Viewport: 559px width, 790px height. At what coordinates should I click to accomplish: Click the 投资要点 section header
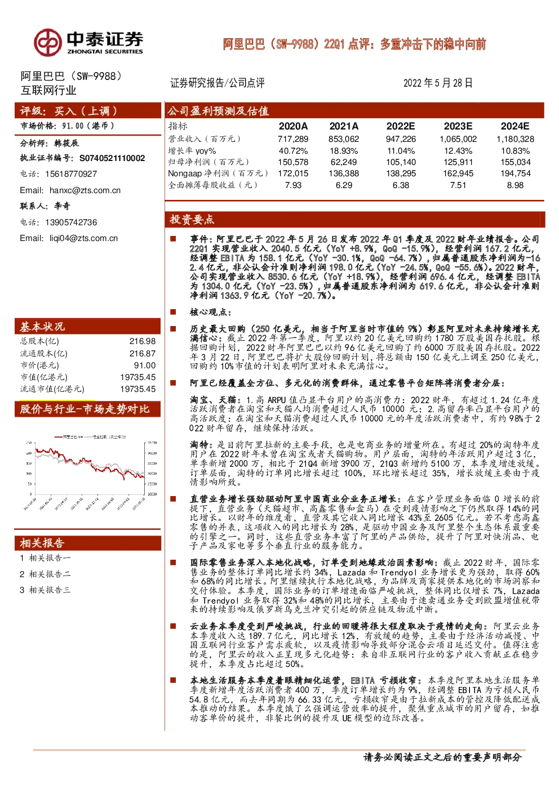354,219
